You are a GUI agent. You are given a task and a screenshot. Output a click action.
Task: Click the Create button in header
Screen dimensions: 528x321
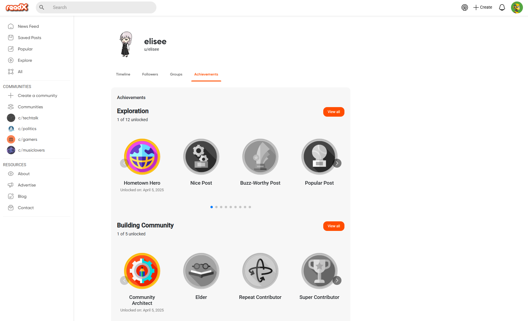click(x=483, y=7)
